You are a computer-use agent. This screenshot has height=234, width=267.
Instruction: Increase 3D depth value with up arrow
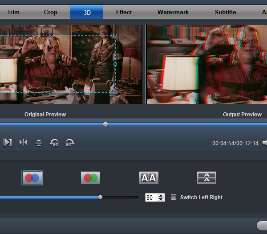(161, 196)
